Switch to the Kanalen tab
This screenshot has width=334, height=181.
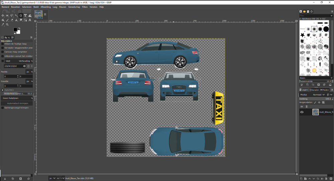(x=315, y=90)
